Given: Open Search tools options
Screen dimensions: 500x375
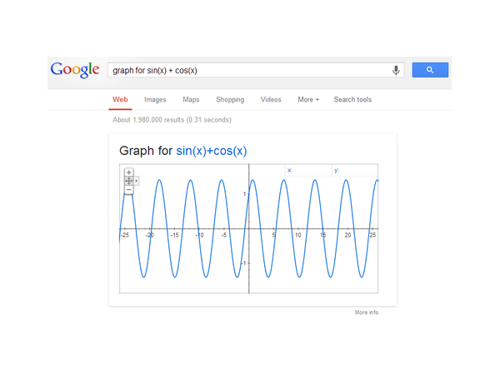Looking at the screenshot, I should (352, 100).
